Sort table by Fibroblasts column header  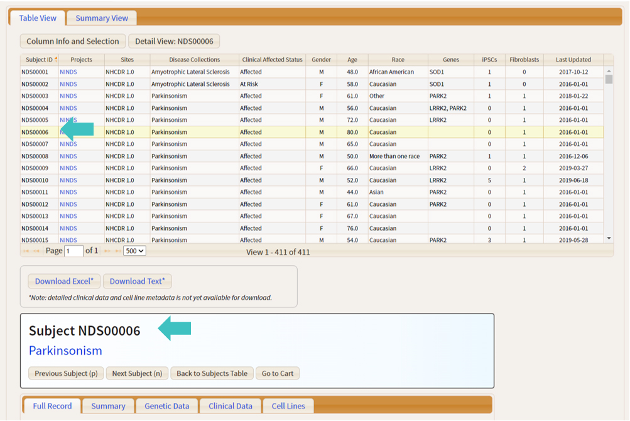[524, 60]
